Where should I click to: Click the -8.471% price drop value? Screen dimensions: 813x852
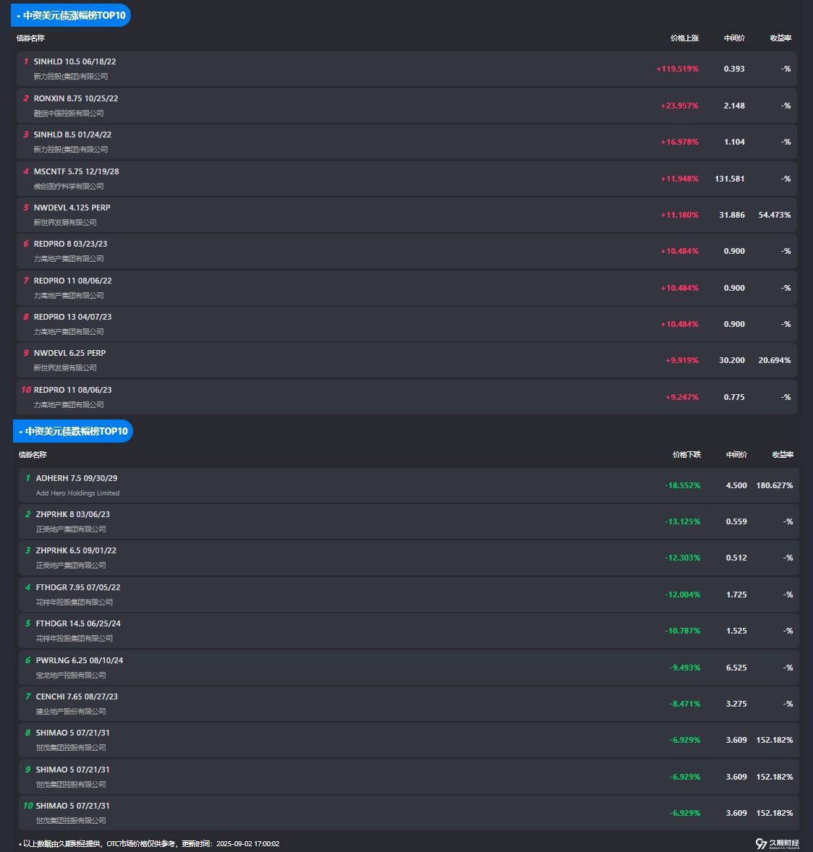click(685, 704)
